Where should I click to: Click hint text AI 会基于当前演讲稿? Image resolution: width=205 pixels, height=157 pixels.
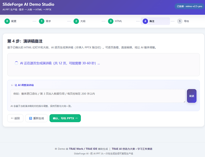click(41, 106)
